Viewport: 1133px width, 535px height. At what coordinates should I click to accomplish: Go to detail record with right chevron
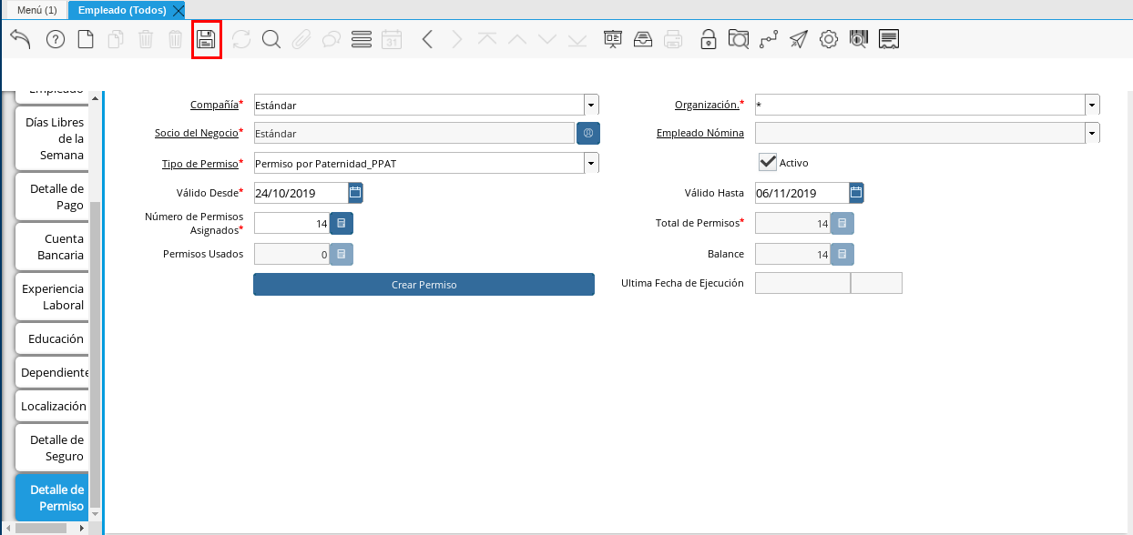tap(457, 39)
